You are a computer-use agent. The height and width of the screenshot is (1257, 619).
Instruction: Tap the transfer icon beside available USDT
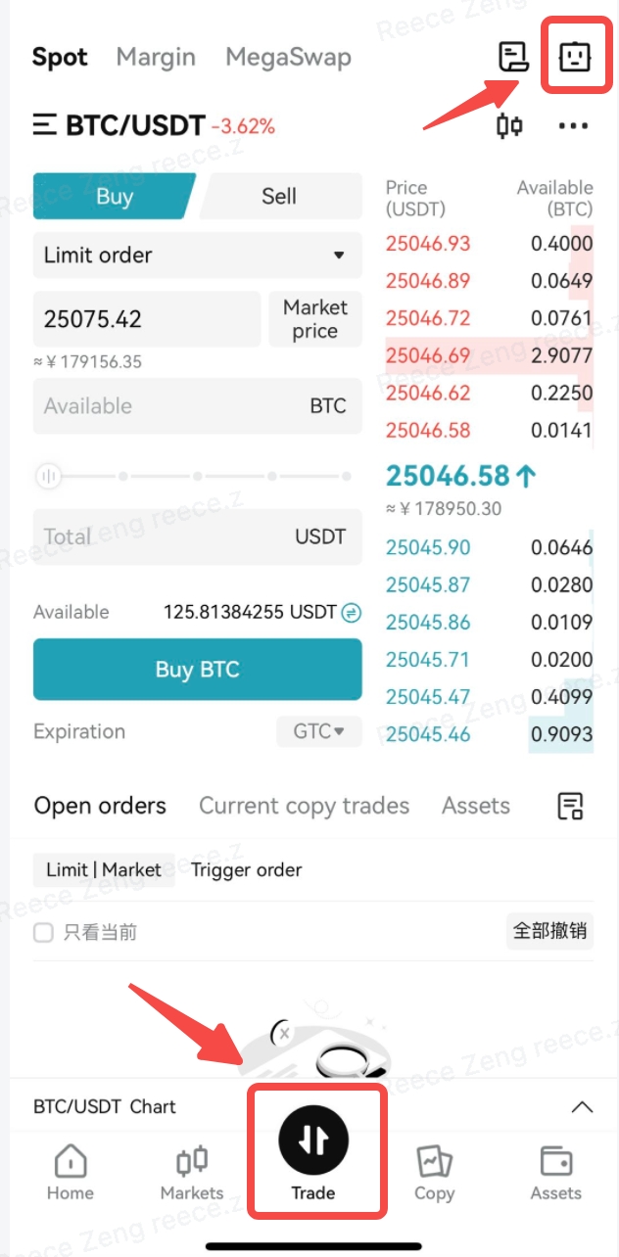[352, 613]
